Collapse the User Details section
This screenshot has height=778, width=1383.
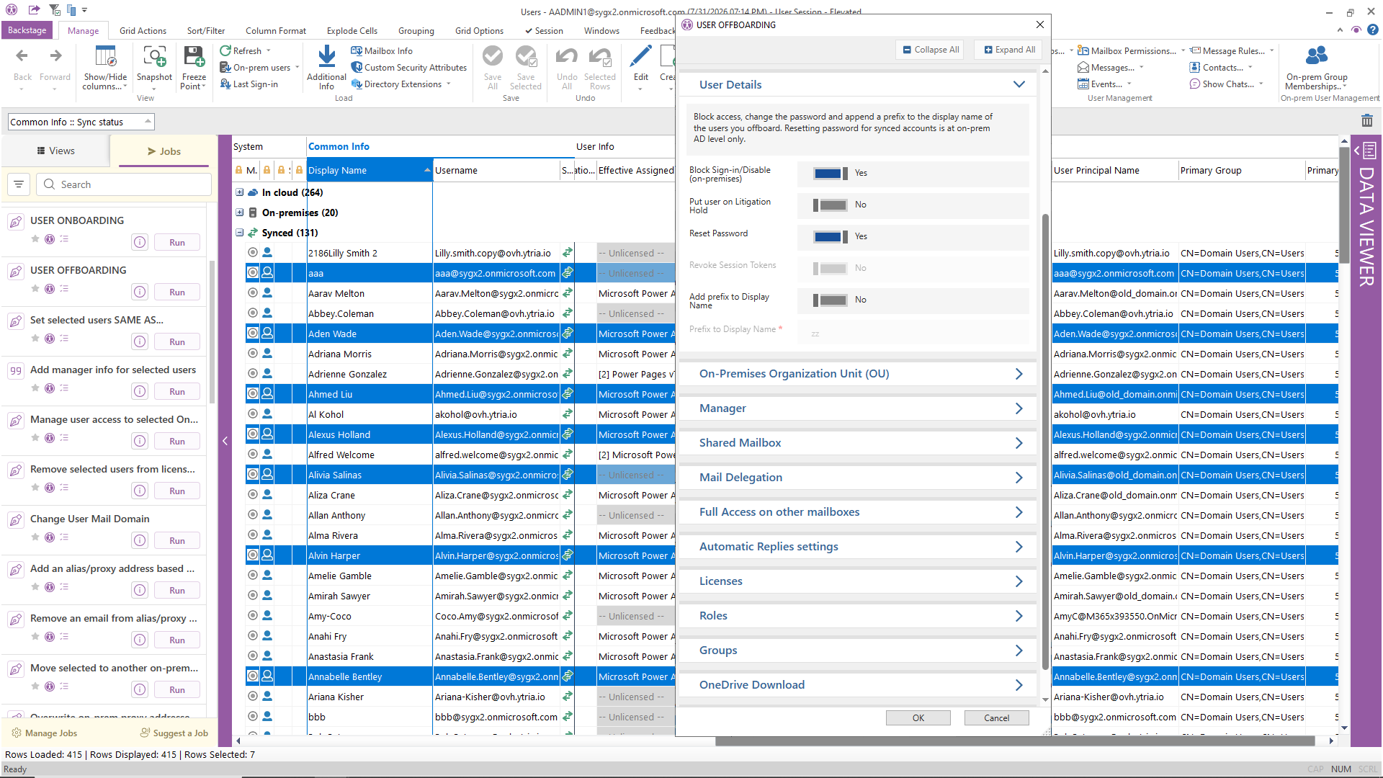(1019, 85)
